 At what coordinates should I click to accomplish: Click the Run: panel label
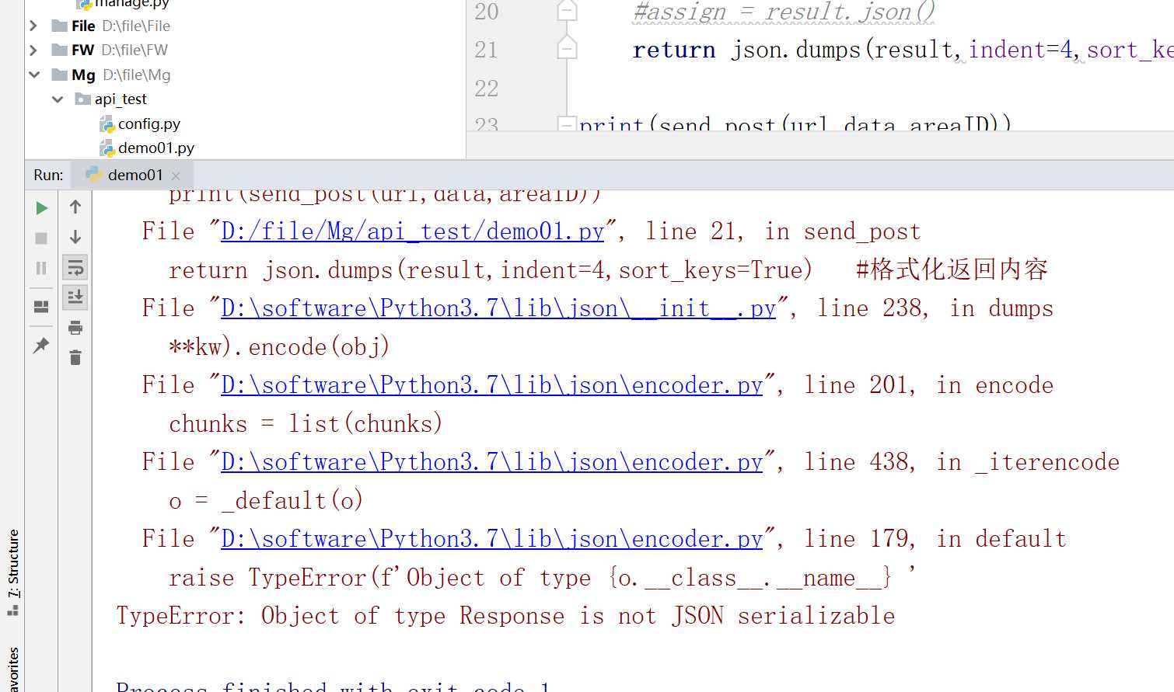tap(48, 176)
